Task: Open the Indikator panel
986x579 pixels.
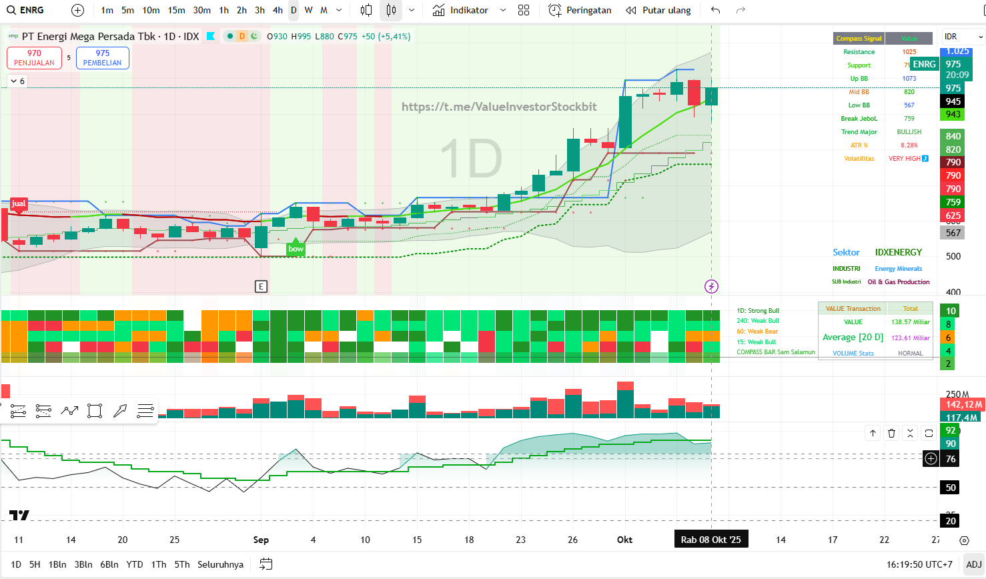Action: [460, 10]
